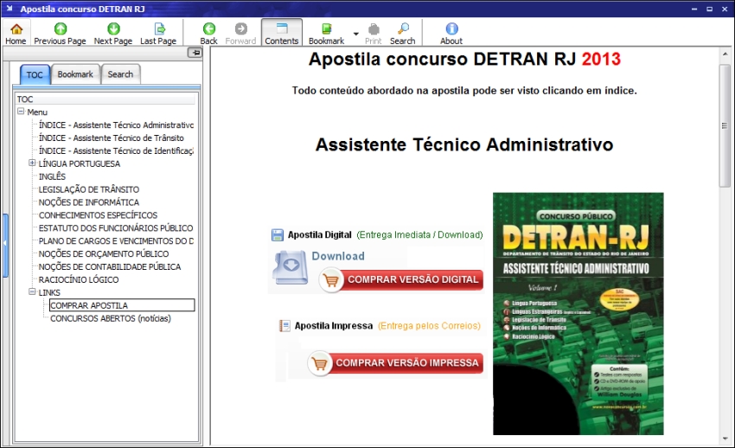This screenshot has height=448, width=735.
Task: Go to the Last Page
Action: point(158,34)
